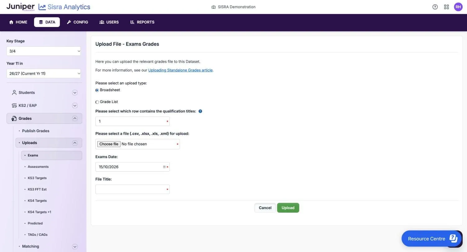Click the qualification titles row help icon

pos(200,111)
